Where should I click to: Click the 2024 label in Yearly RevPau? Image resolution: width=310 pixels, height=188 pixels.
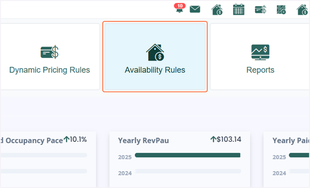click(125, 173)
